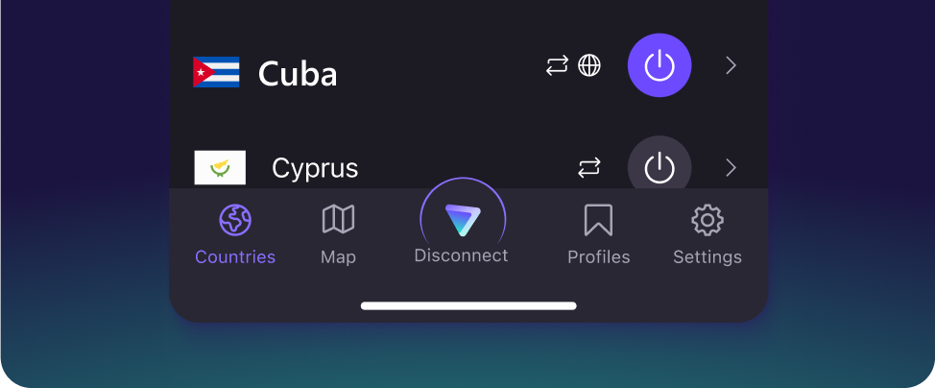The height and width of the screenshot is (388, 935).
Task: Open the Map icon in the bottom bar
Action: click(x=338, y=219)
